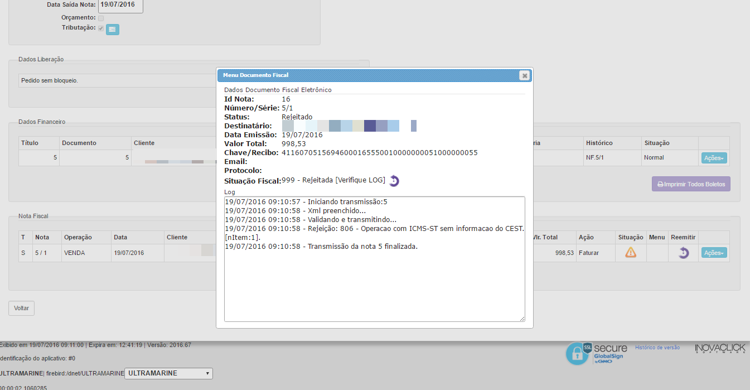Click the Log textarea resize handle
This screenshot has height=390, width=750.
(522, 319)
